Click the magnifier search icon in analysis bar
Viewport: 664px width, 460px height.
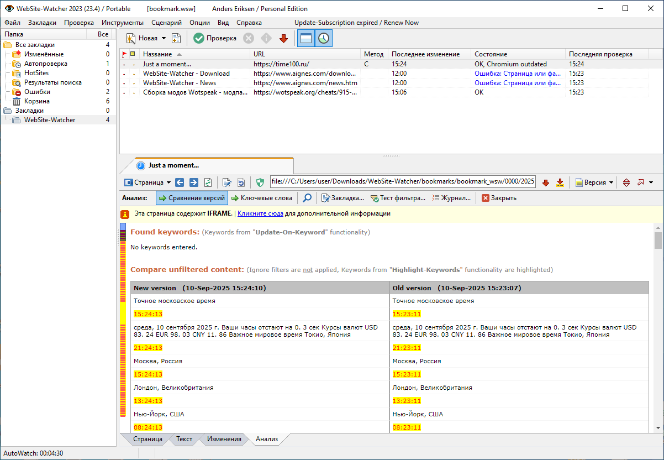tap(307, 198)
